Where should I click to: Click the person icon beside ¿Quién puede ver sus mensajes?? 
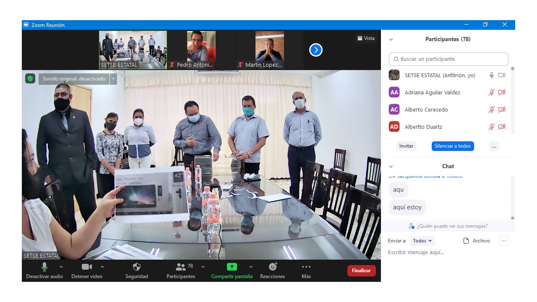[412, 226]
